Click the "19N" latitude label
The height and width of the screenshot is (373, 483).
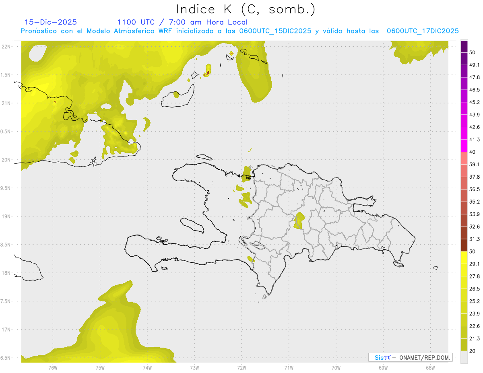pos(6,216)
